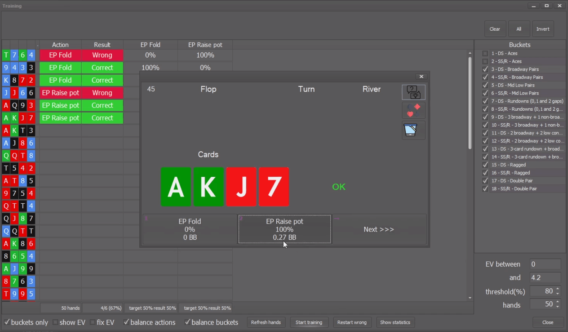
Task: Click the red Jack card tile
Action: (241, 187)
